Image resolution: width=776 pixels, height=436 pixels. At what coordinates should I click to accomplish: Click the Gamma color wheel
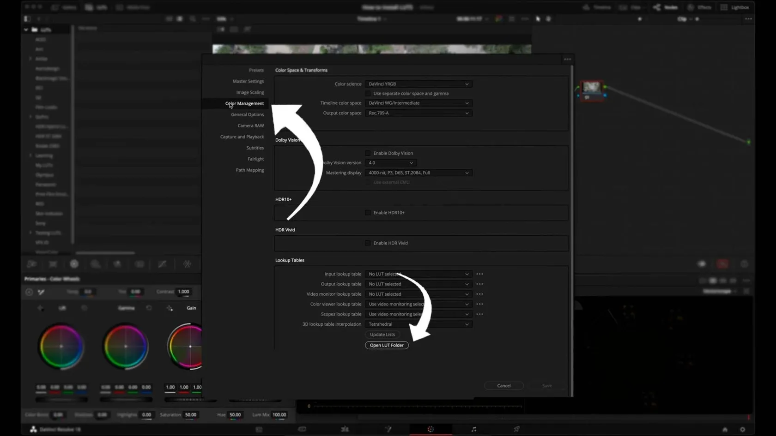(126, 346)
